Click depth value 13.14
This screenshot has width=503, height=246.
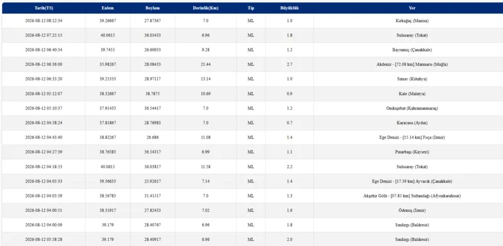pos(206,79)
